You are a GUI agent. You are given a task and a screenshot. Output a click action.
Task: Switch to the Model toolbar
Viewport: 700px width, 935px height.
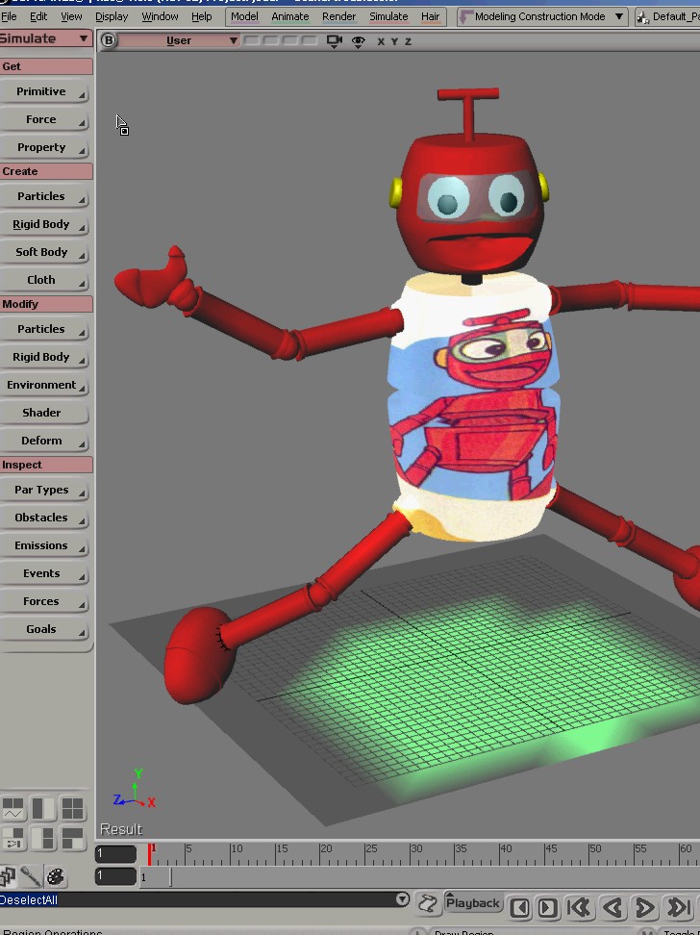(244, 16)
